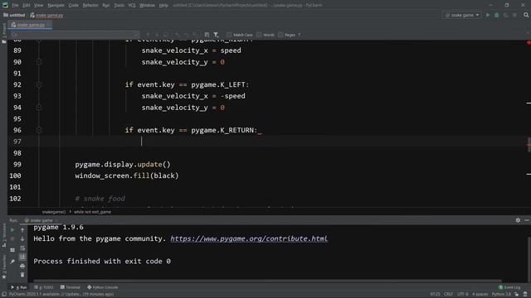Go to next search occurrence arrow
Screen dimensions: 531x298
[x=157, y=35]
